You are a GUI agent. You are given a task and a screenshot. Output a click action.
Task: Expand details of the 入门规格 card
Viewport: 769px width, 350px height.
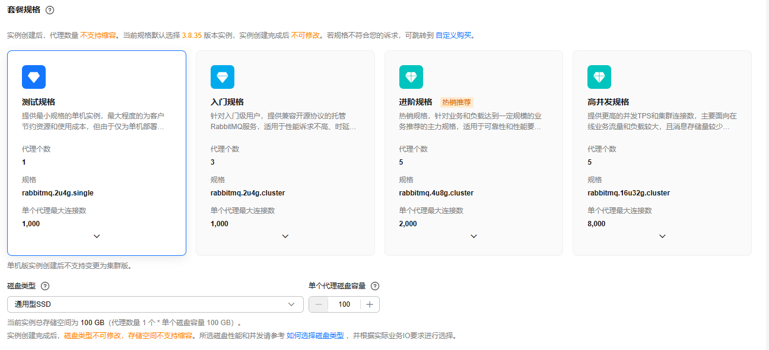(285, 236)
